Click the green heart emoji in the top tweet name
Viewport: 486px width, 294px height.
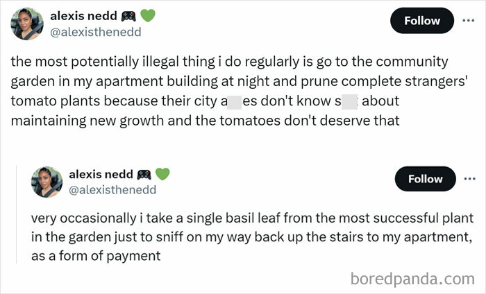(146, 14)
